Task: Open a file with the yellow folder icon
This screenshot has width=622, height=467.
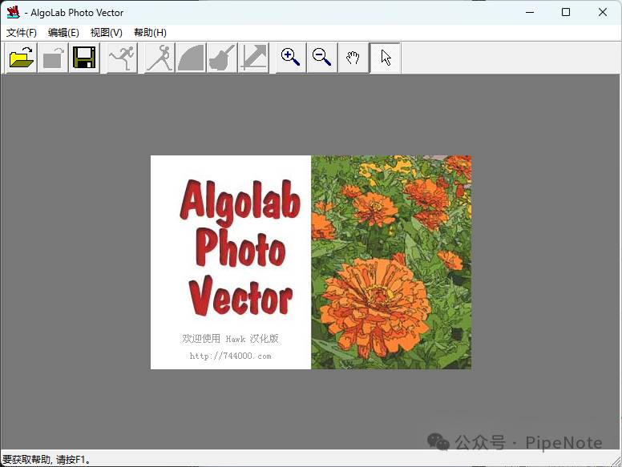Action: 22,58
